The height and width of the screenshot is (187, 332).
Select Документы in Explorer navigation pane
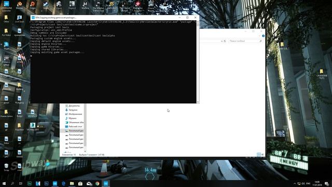pyautogui.click(x=73, y=106)
